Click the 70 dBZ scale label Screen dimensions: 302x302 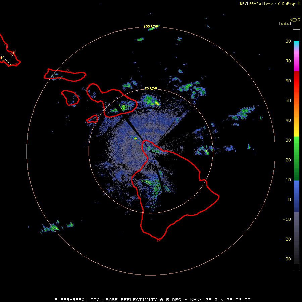288,61
